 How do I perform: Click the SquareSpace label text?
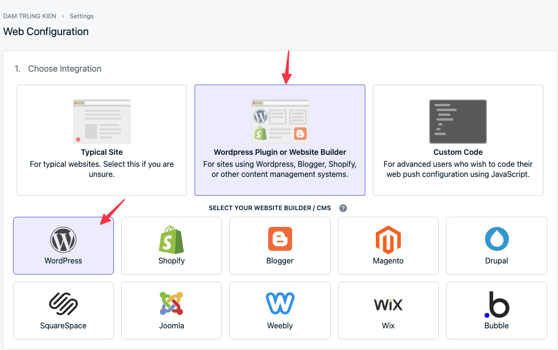tap(63, 325)
